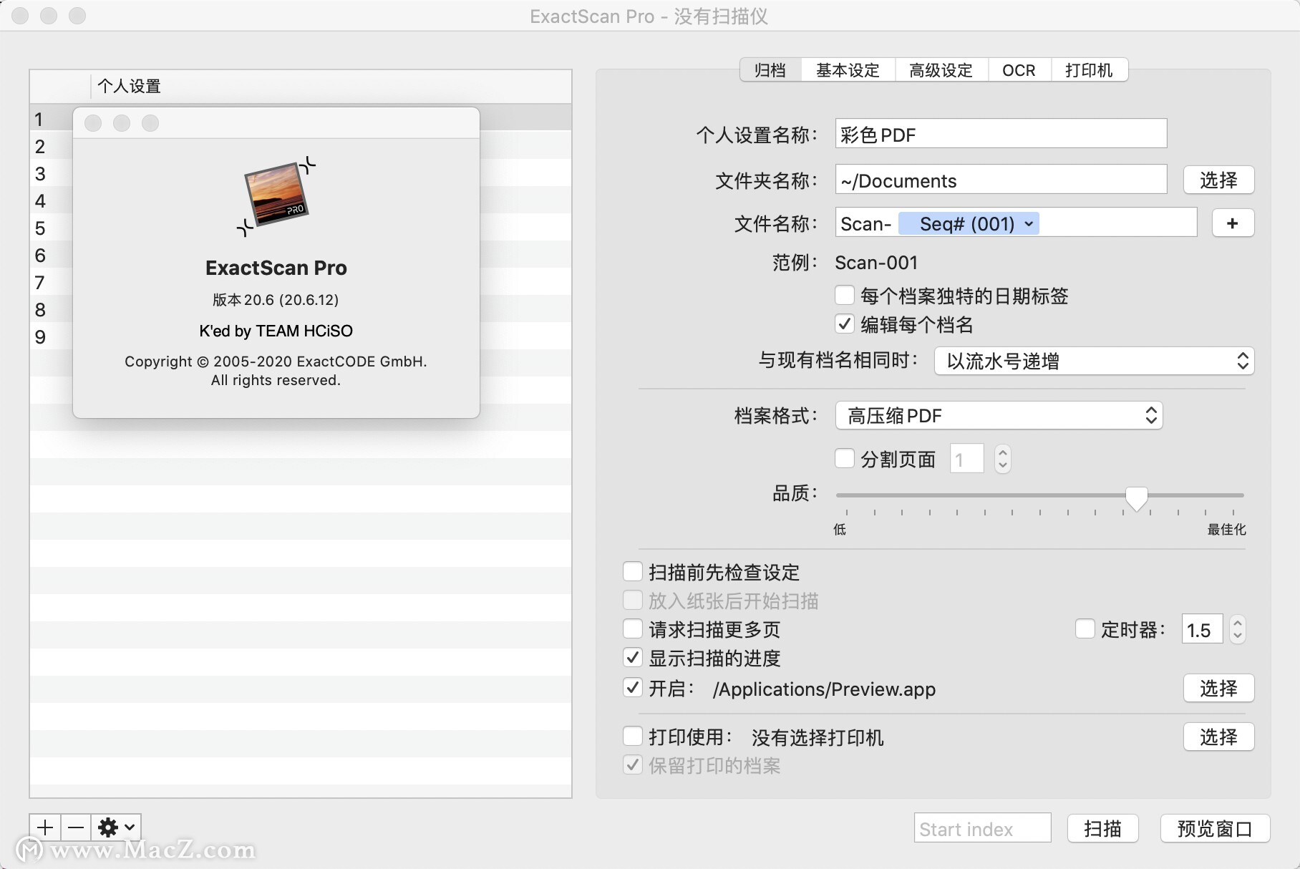Uncheck 显示扫描的进度 checkbox
This screenshot has height=869, width=1300.
633,657
